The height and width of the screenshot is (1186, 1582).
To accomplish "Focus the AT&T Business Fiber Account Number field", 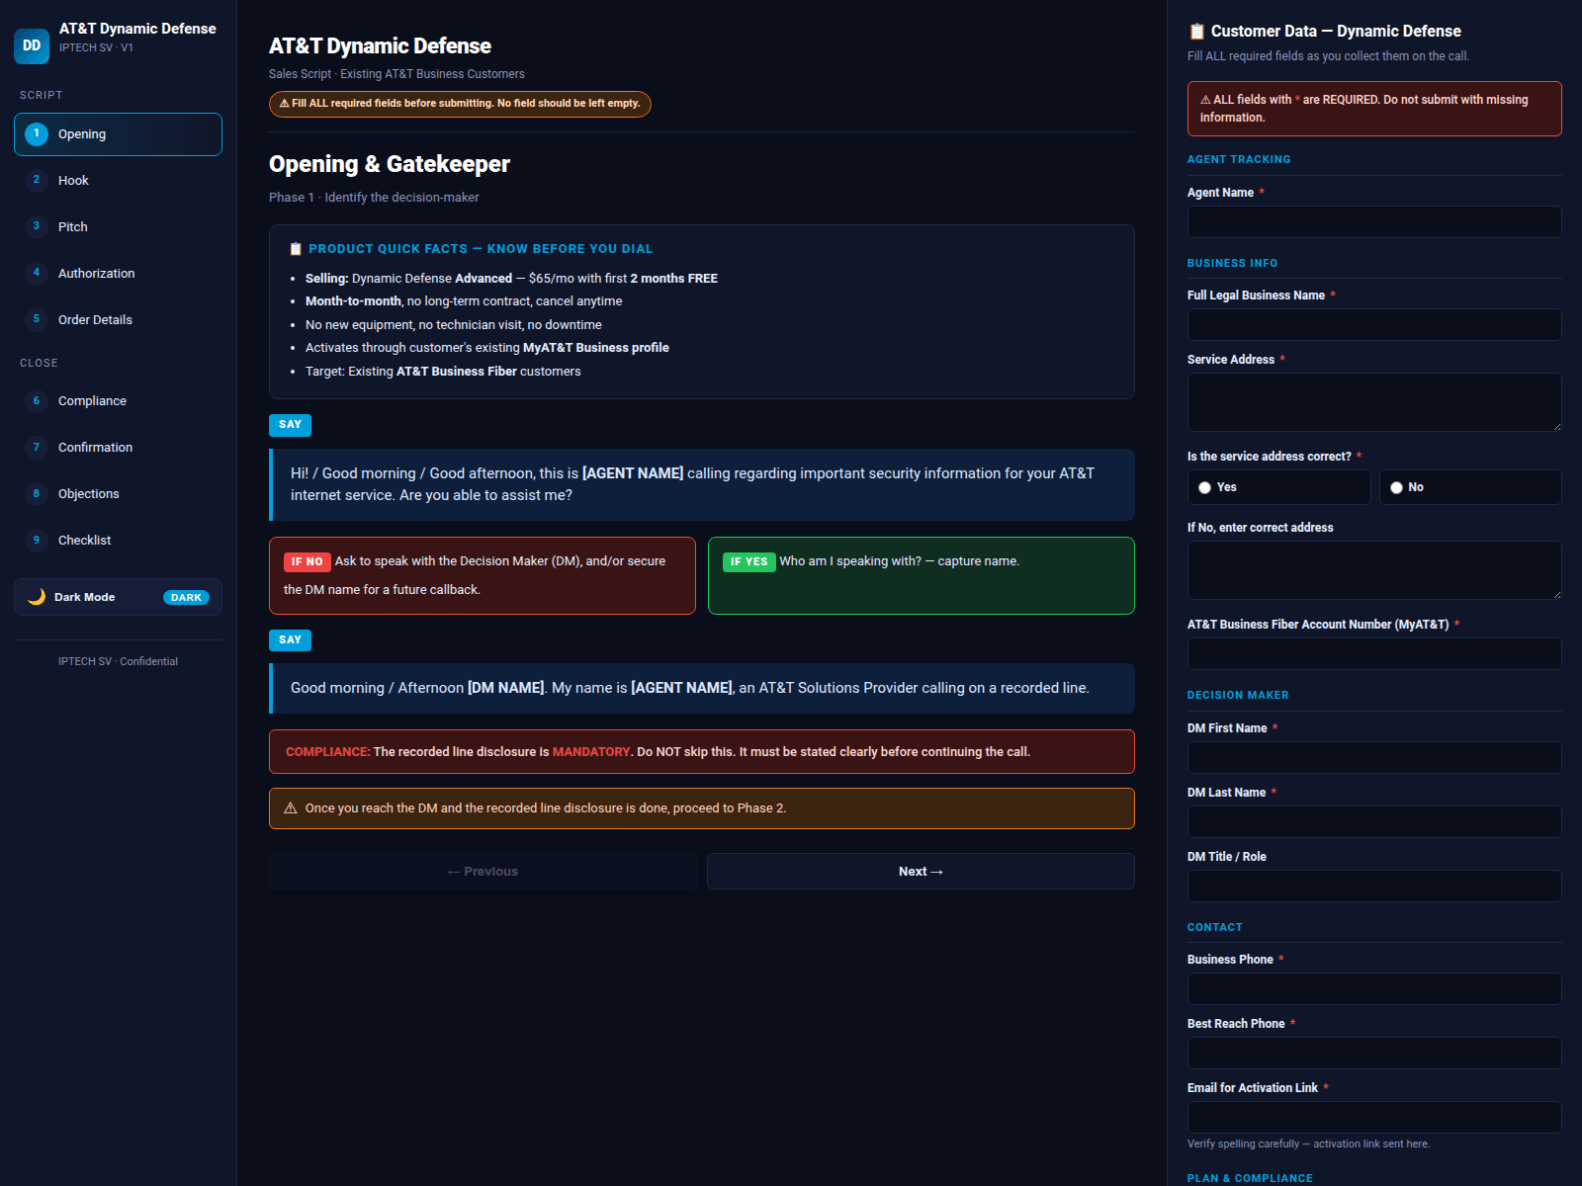I will (x=1374, y=654).
